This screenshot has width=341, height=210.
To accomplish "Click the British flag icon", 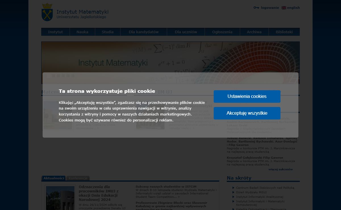I will [284, 8].
